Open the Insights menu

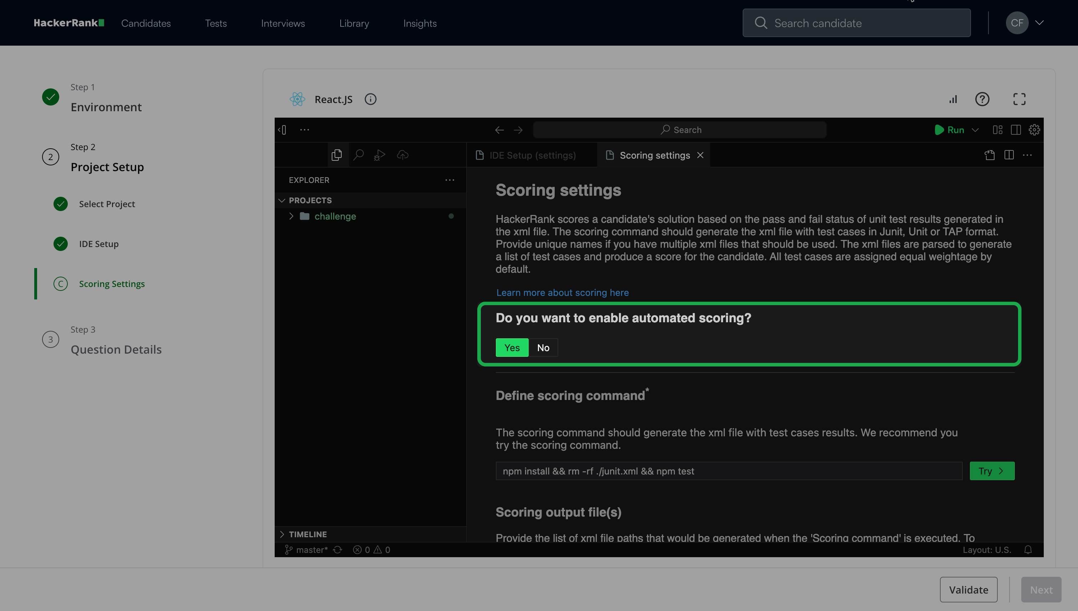pyautogui.click(x=419, y=23)
